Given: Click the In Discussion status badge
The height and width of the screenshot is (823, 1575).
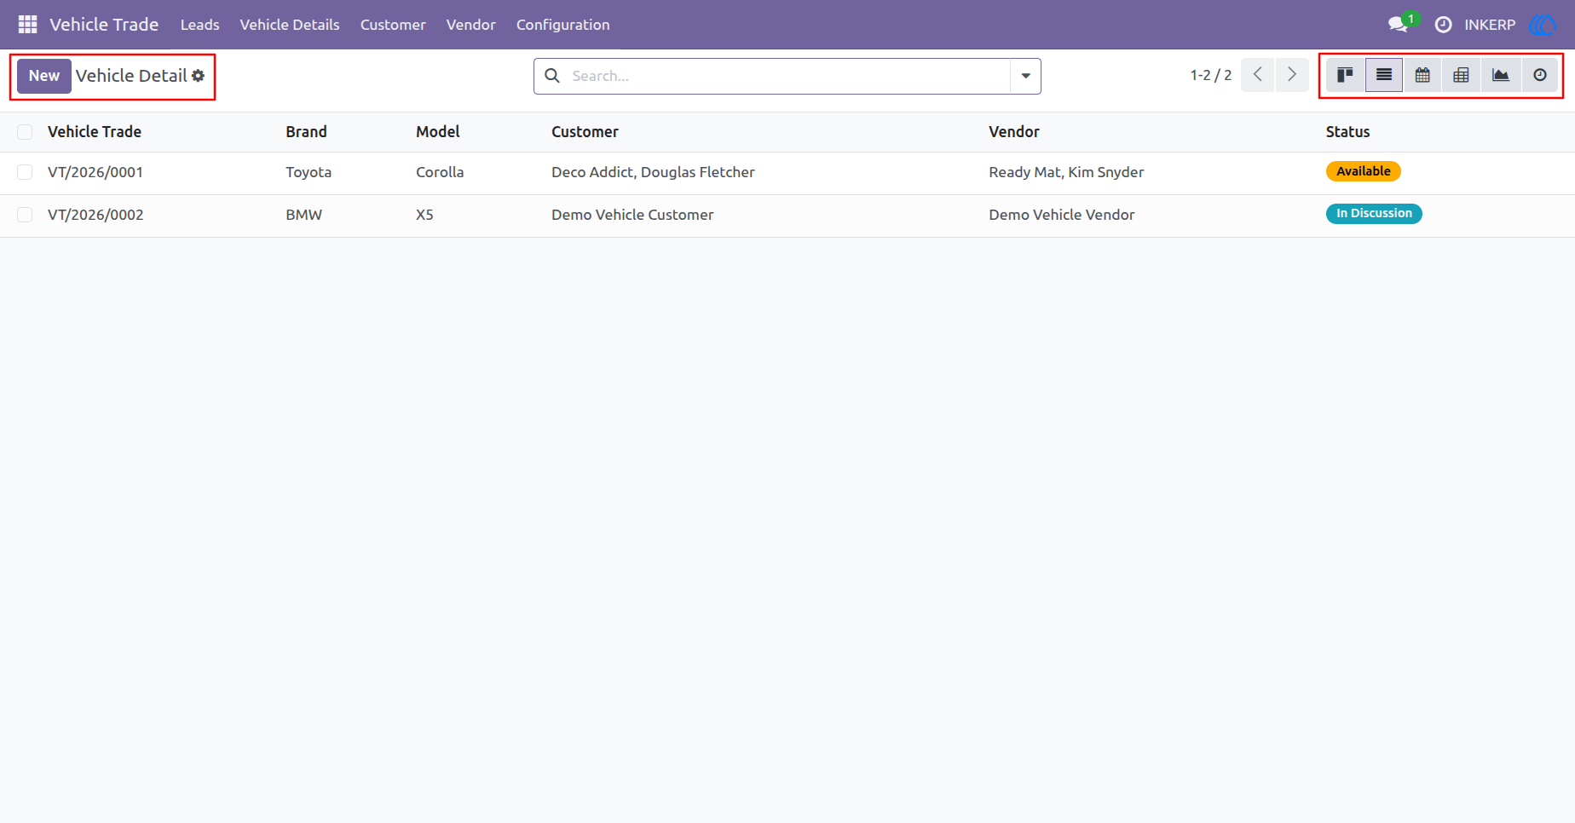Looking at the screenshot, I should coord(1374,214).
